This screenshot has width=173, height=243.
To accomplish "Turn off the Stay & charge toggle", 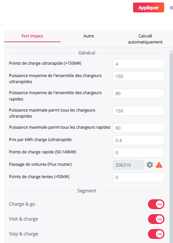I will pos(156,234).
